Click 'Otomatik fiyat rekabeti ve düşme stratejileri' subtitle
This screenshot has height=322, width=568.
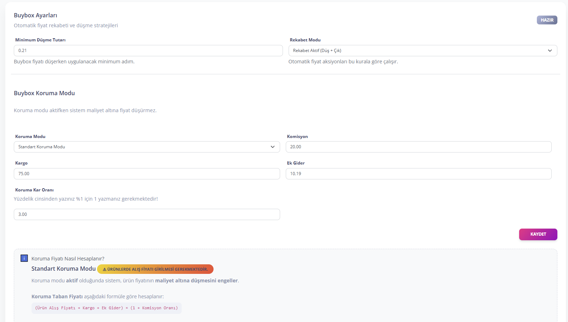(66, 25)
